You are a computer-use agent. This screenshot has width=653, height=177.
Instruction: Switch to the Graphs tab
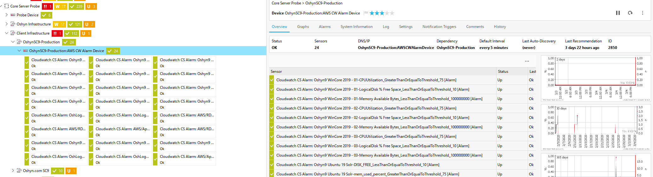click(x=303, y=27)
